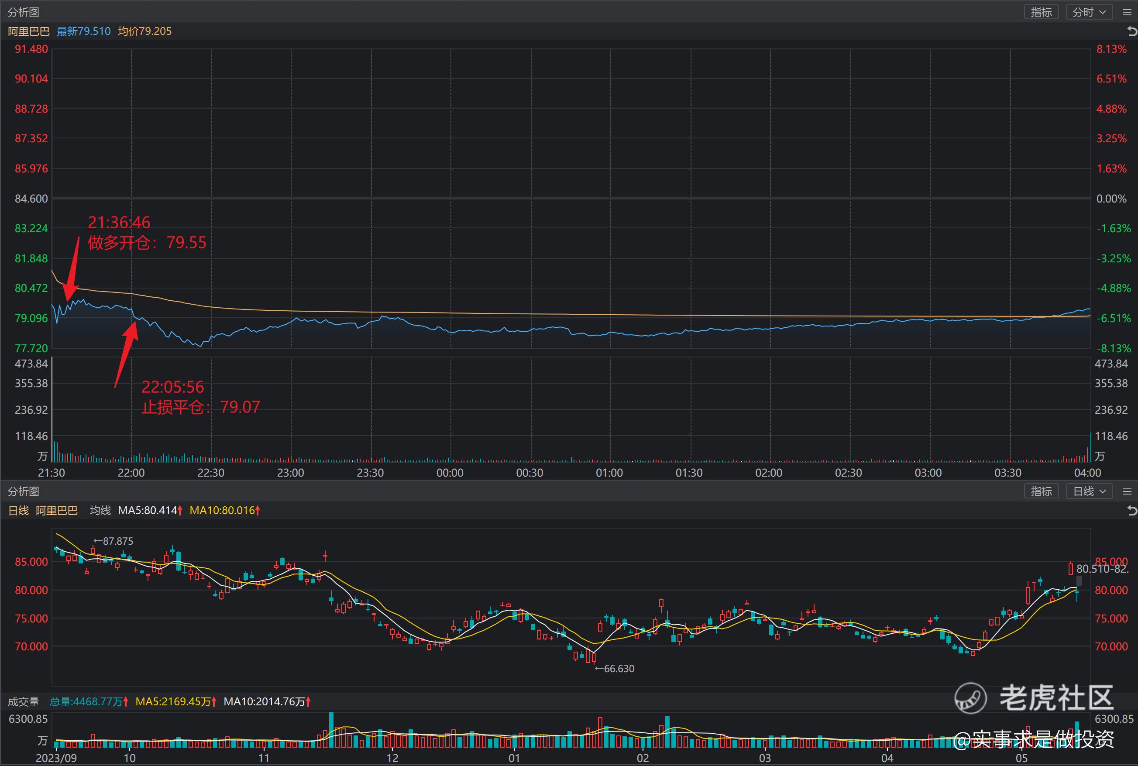Expand the 日线 timeframe dropdown
This screenshot has width=1138, height=766.
(1089, 491)
